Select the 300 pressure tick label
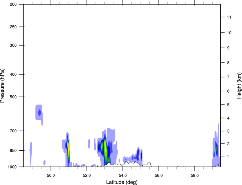This screenshot has height=185, width=242. (x=13, y=45)
